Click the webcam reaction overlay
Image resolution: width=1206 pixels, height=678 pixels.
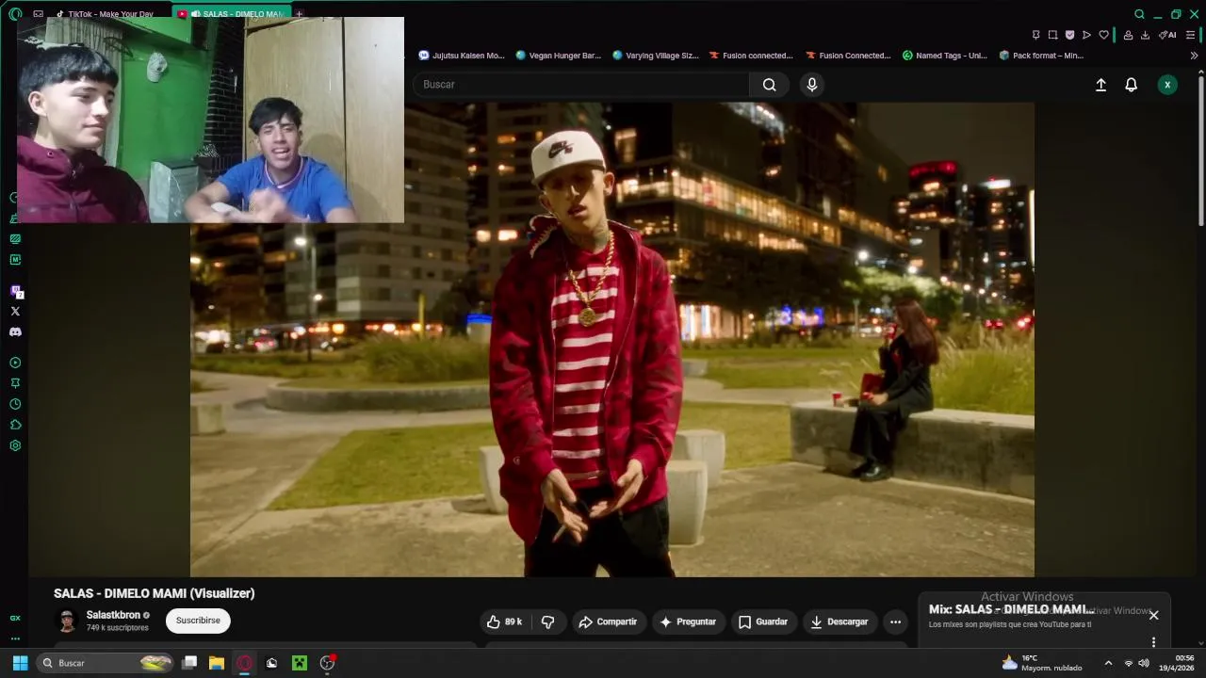point(211,120)
